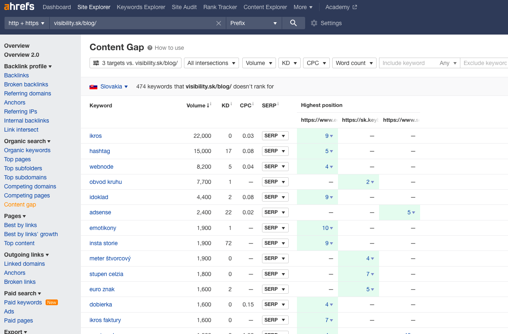Open the Word count filter dropdown
The height and width of the screenshot is (334, 508).
tap(354, 63)
